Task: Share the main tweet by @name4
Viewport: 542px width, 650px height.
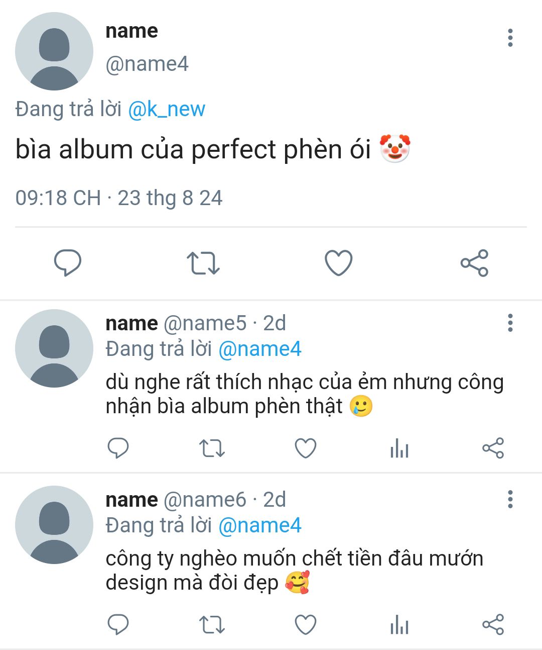Action: pyautogui.click(x=474, y=263)
